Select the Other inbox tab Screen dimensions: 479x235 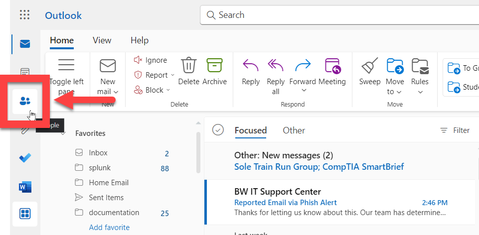pyautogui.click(x=294, y=130)
